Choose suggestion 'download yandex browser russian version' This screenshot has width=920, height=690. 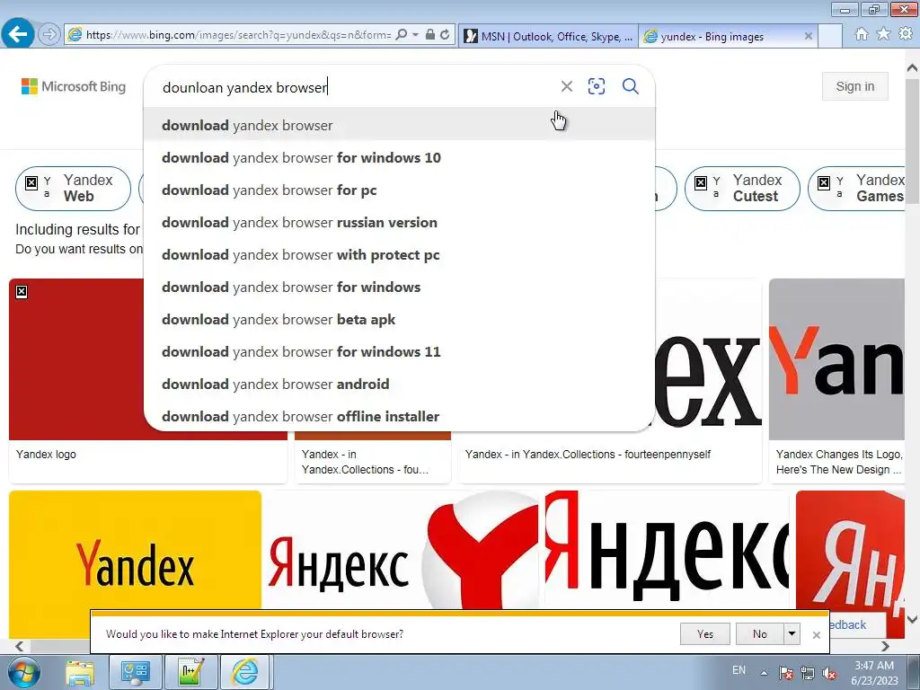point(399,222)
